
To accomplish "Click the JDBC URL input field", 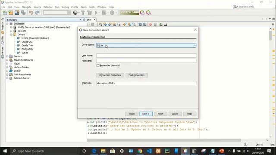I will tap(146, 83).
